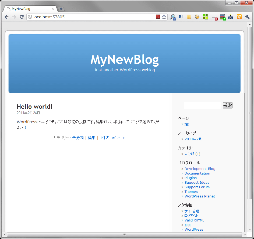Minimize the browser window
254x239 pixels.
[x=229, y=3]
